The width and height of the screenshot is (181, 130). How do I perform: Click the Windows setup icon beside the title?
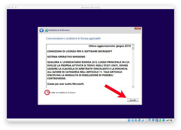(46, 30)
